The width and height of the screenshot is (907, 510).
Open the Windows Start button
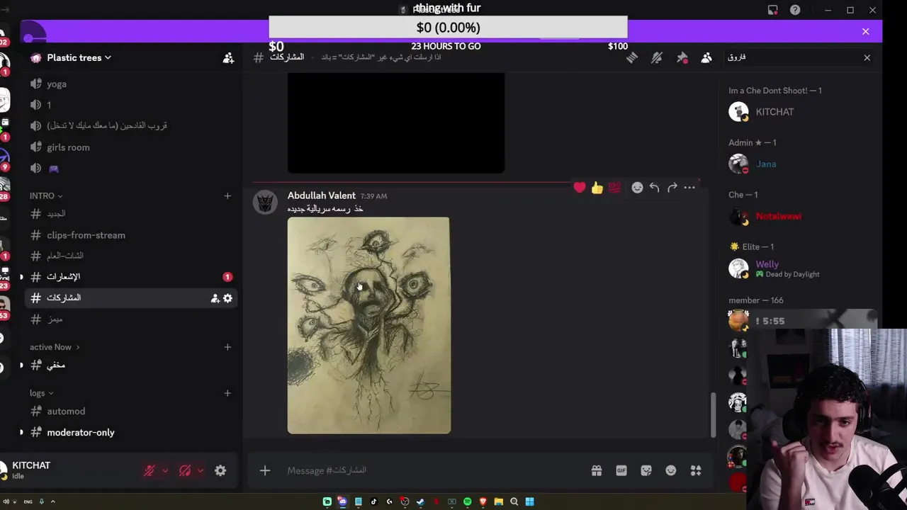pos(529,501)
